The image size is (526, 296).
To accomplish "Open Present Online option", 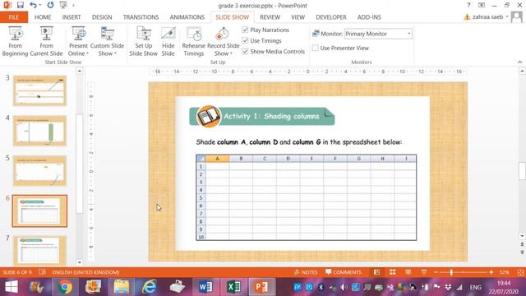I will point(78,41).
